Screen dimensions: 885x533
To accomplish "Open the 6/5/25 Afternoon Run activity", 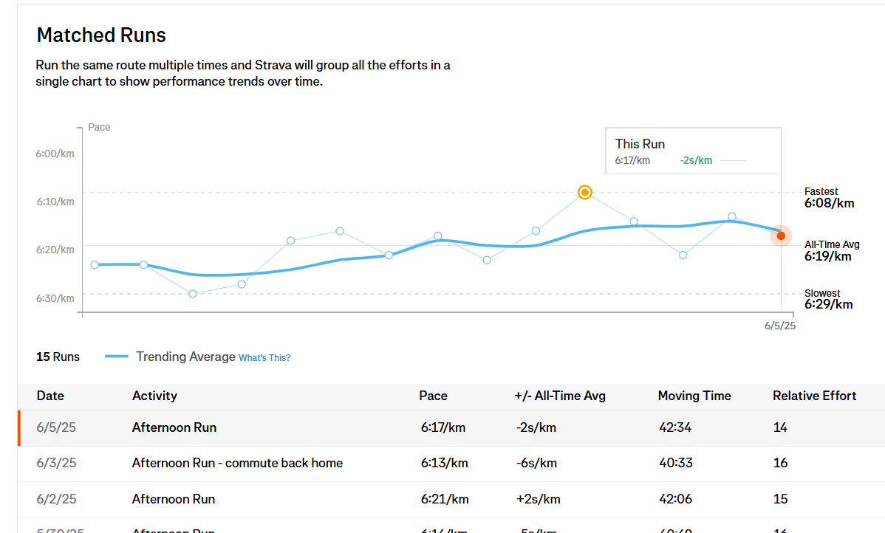I will 174,427.
